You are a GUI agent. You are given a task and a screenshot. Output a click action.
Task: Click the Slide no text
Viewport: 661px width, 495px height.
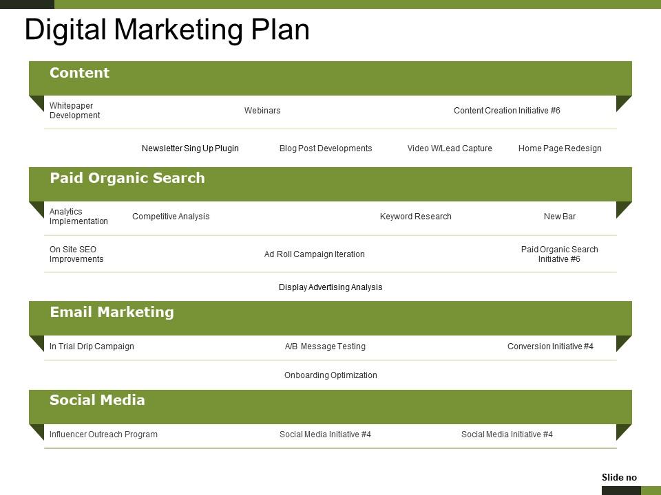coord(619,477)
